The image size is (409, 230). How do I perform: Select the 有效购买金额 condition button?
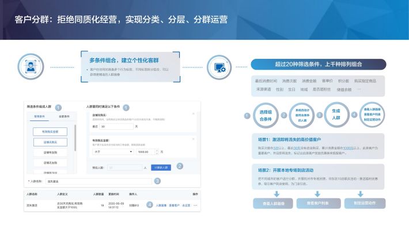tap(50, 132)
